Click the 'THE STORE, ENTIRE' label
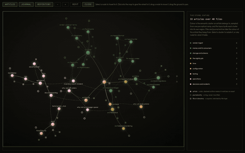Screen dimensions: 245x153 (199, 15)
